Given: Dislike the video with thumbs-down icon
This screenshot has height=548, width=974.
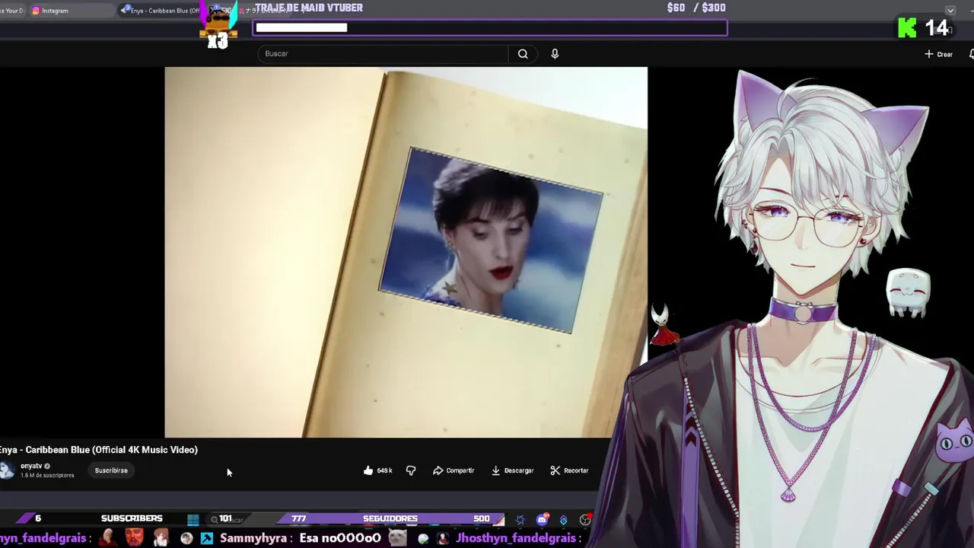Looking at the screenshot, I should pyautogui.click(x=411, y=470).
